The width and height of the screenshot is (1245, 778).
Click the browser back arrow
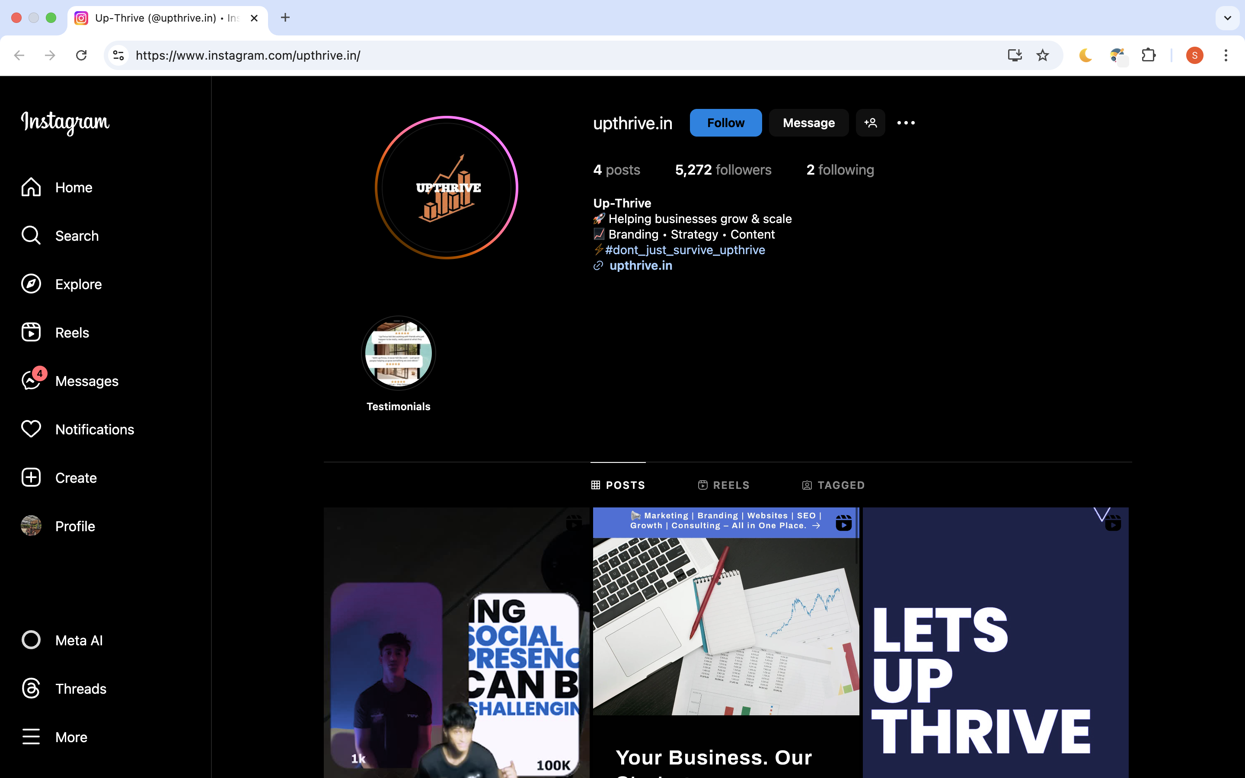click(19, 55)
